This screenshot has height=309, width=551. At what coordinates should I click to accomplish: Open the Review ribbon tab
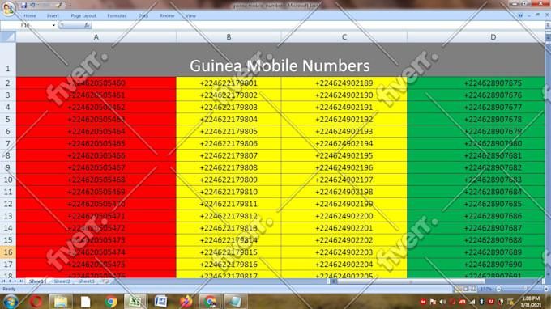pos(167,16)
